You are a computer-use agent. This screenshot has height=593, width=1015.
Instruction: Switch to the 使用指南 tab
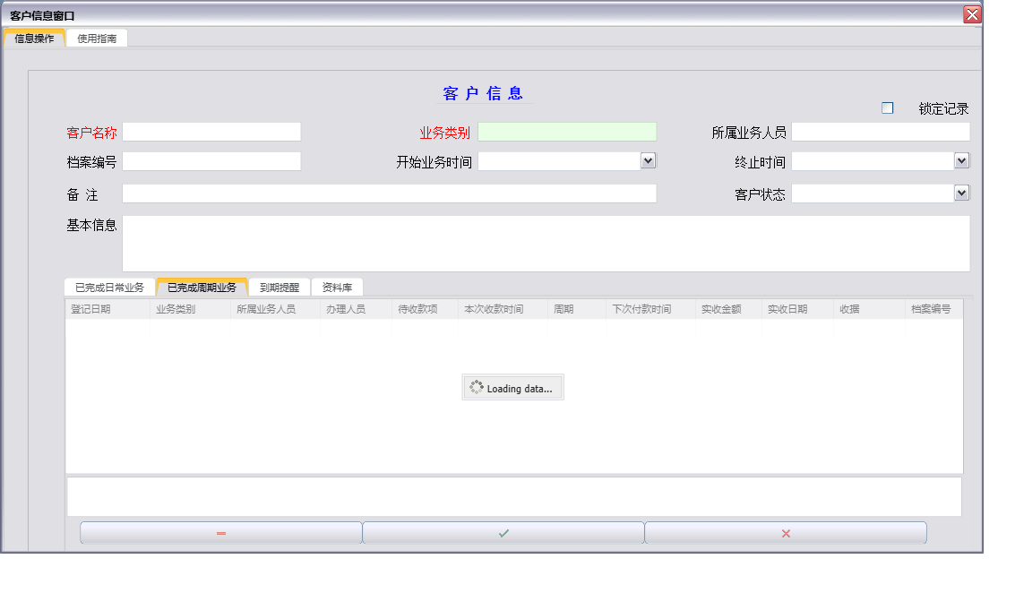(96, 38)
